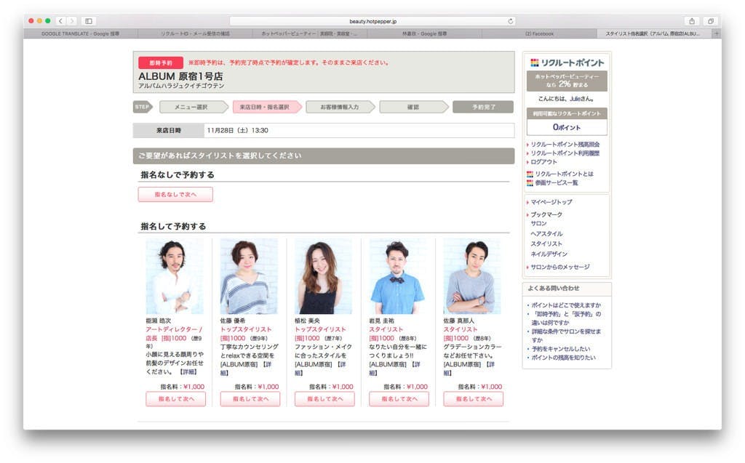
Task: Open bookmarked ヘアスタイル link
Action: click(546, 233)
